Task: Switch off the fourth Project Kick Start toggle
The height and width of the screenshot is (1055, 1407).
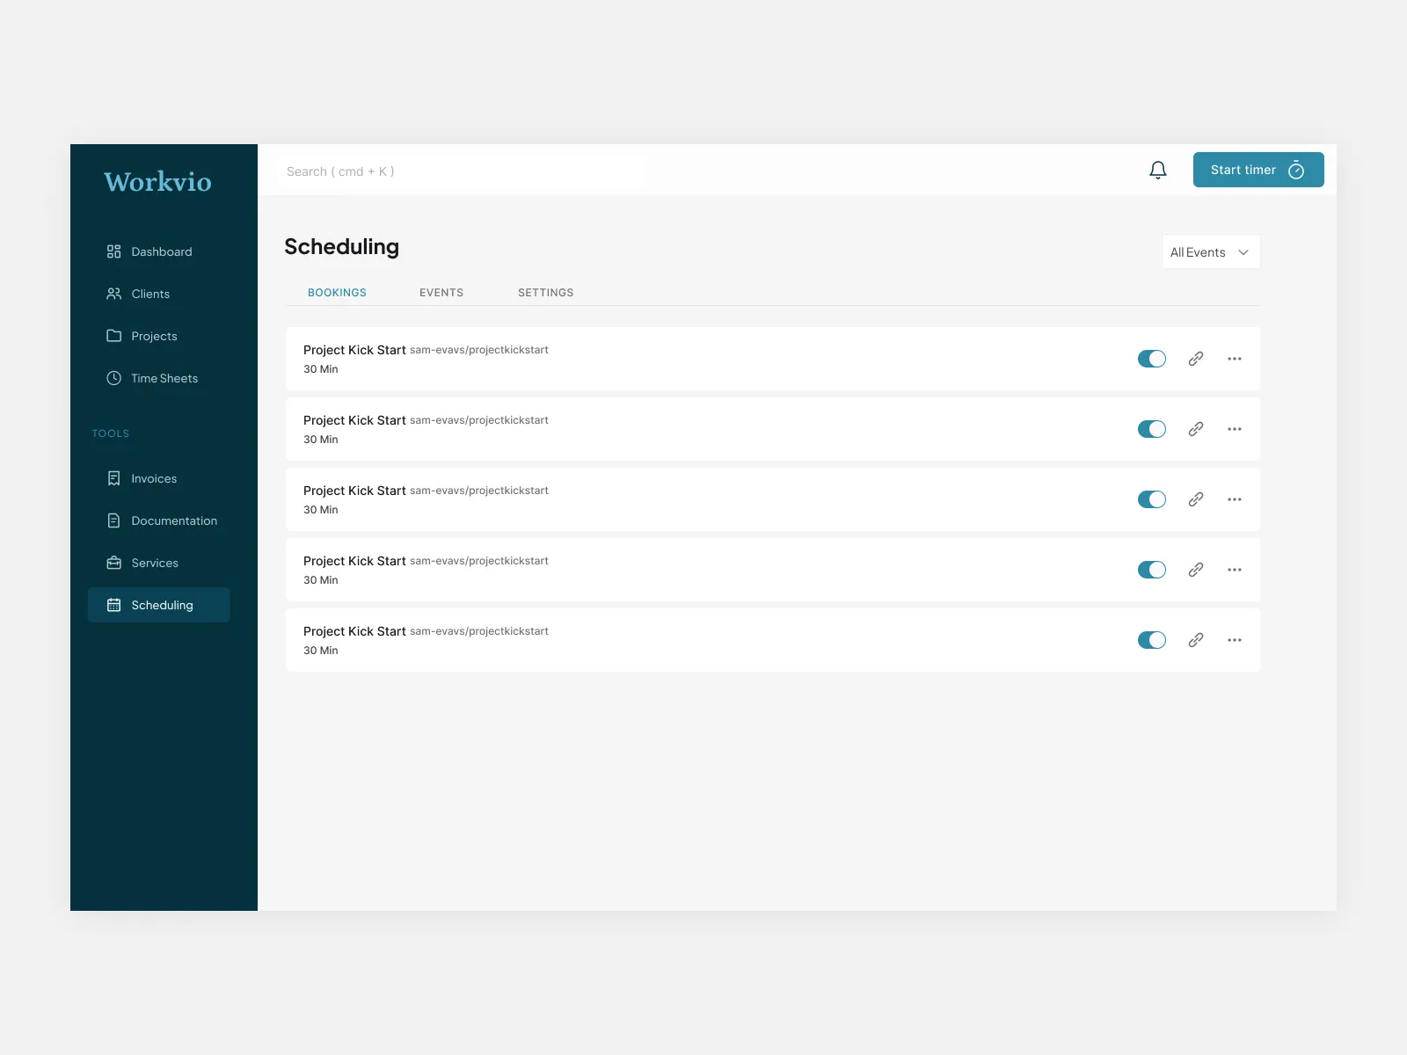Action: point(1152,570)
